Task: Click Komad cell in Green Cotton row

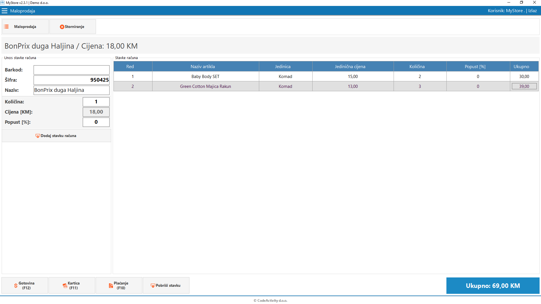Action: 285,86
